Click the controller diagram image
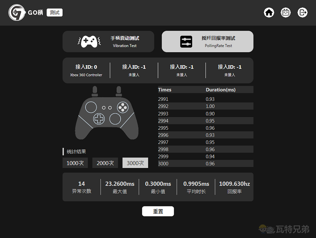 tap(107, 113)
